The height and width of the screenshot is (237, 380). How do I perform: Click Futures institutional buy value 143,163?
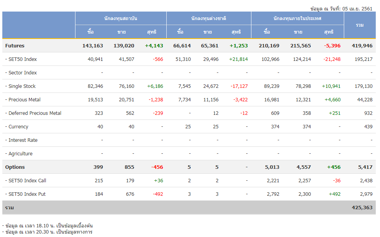[x=92, y=45]
